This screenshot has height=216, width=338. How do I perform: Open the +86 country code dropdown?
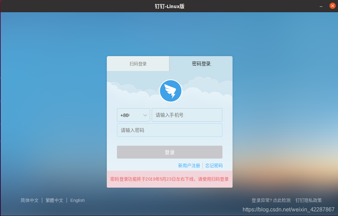(134, 115)
